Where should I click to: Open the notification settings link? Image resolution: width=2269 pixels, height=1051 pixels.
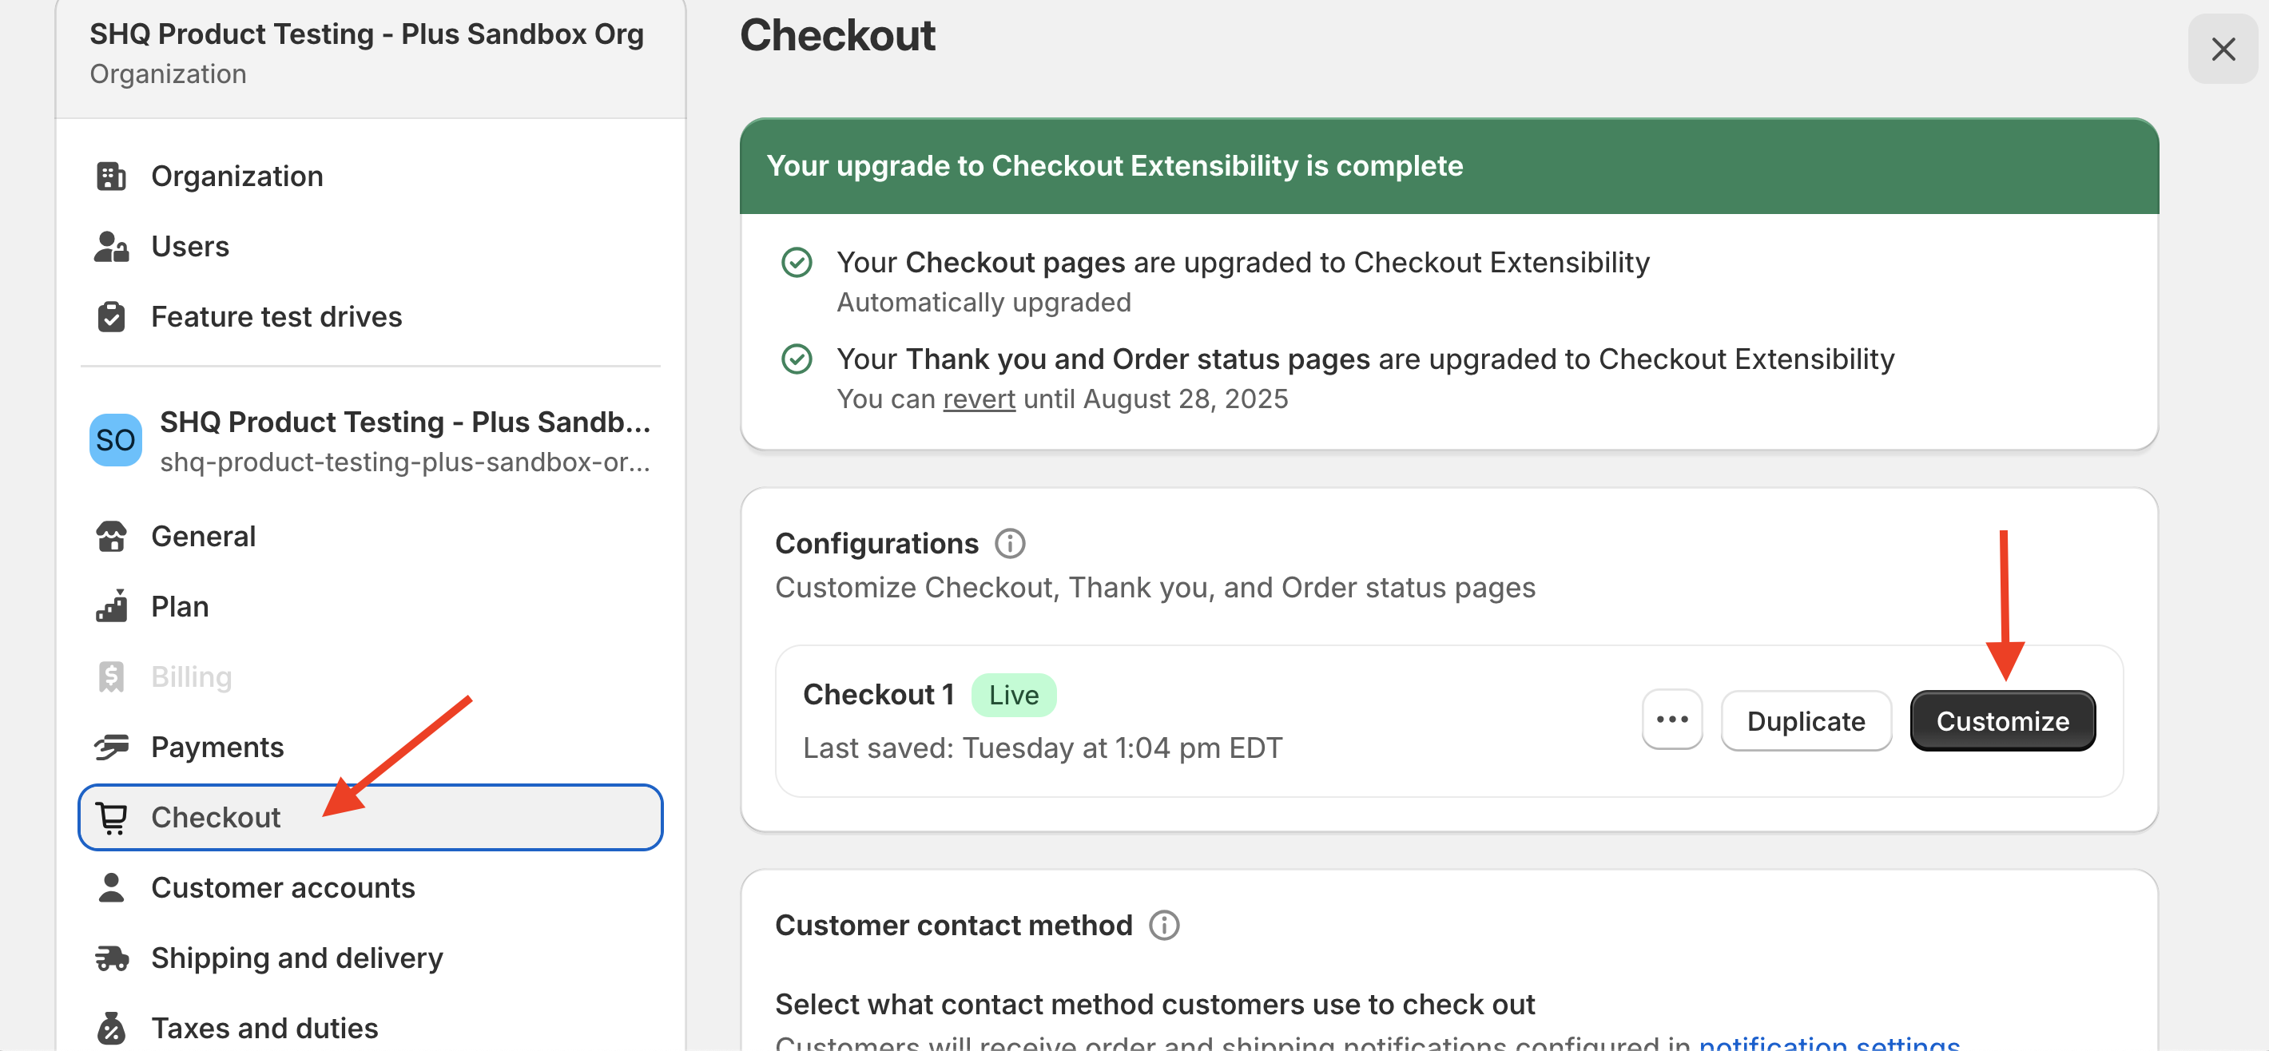(1829, 1043)
